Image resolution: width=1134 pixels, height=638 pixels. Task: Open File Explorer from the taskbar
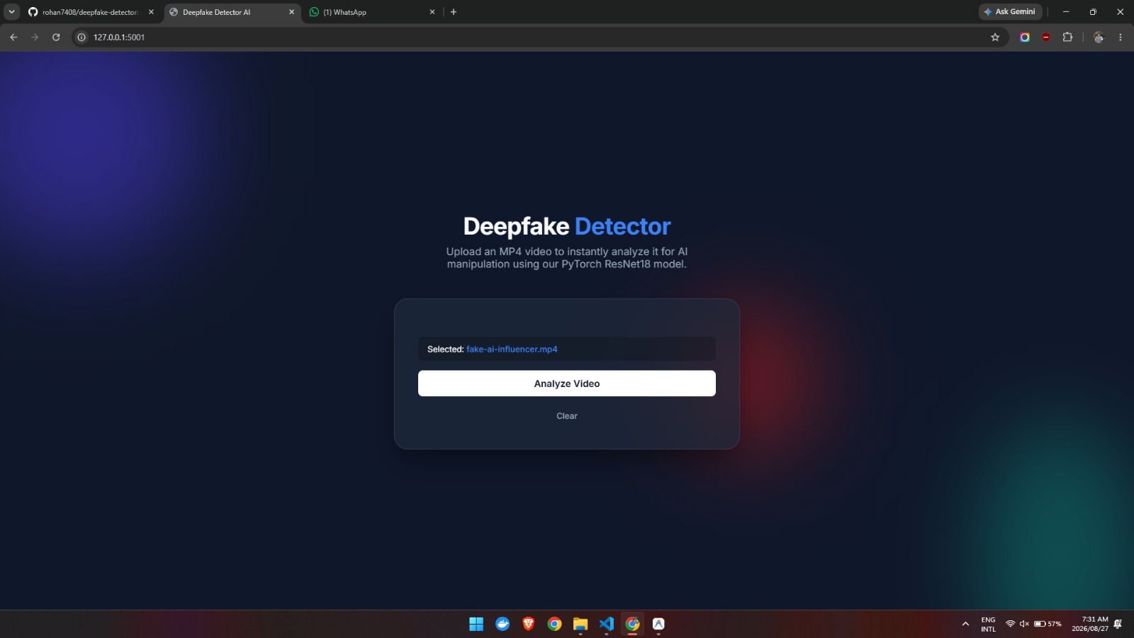[580, 624]
